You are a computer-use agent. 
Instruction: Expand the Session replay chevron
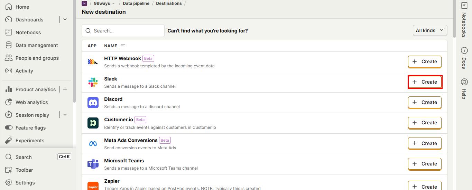point(65,115)
